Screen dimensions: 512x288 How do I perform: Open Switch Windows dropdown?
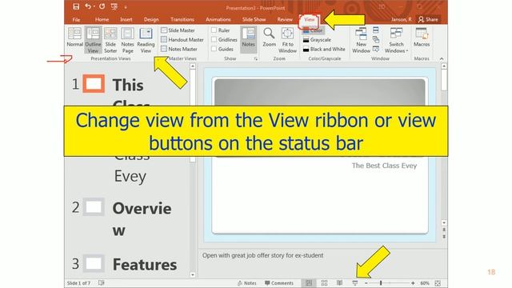pos(396,40)
